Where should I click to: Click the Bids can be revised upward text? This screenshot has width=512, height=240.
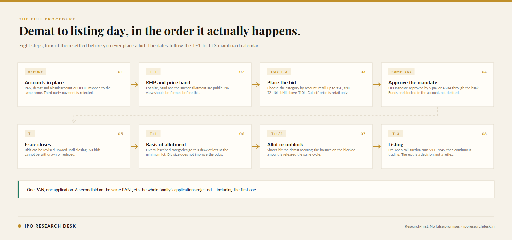[x=62, y=152]
